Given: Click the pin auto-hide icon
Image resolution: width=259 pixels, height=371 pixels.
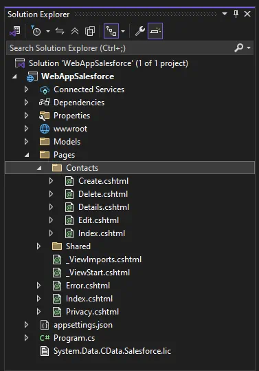Looking at the screenshot, I should click(236, 14).
